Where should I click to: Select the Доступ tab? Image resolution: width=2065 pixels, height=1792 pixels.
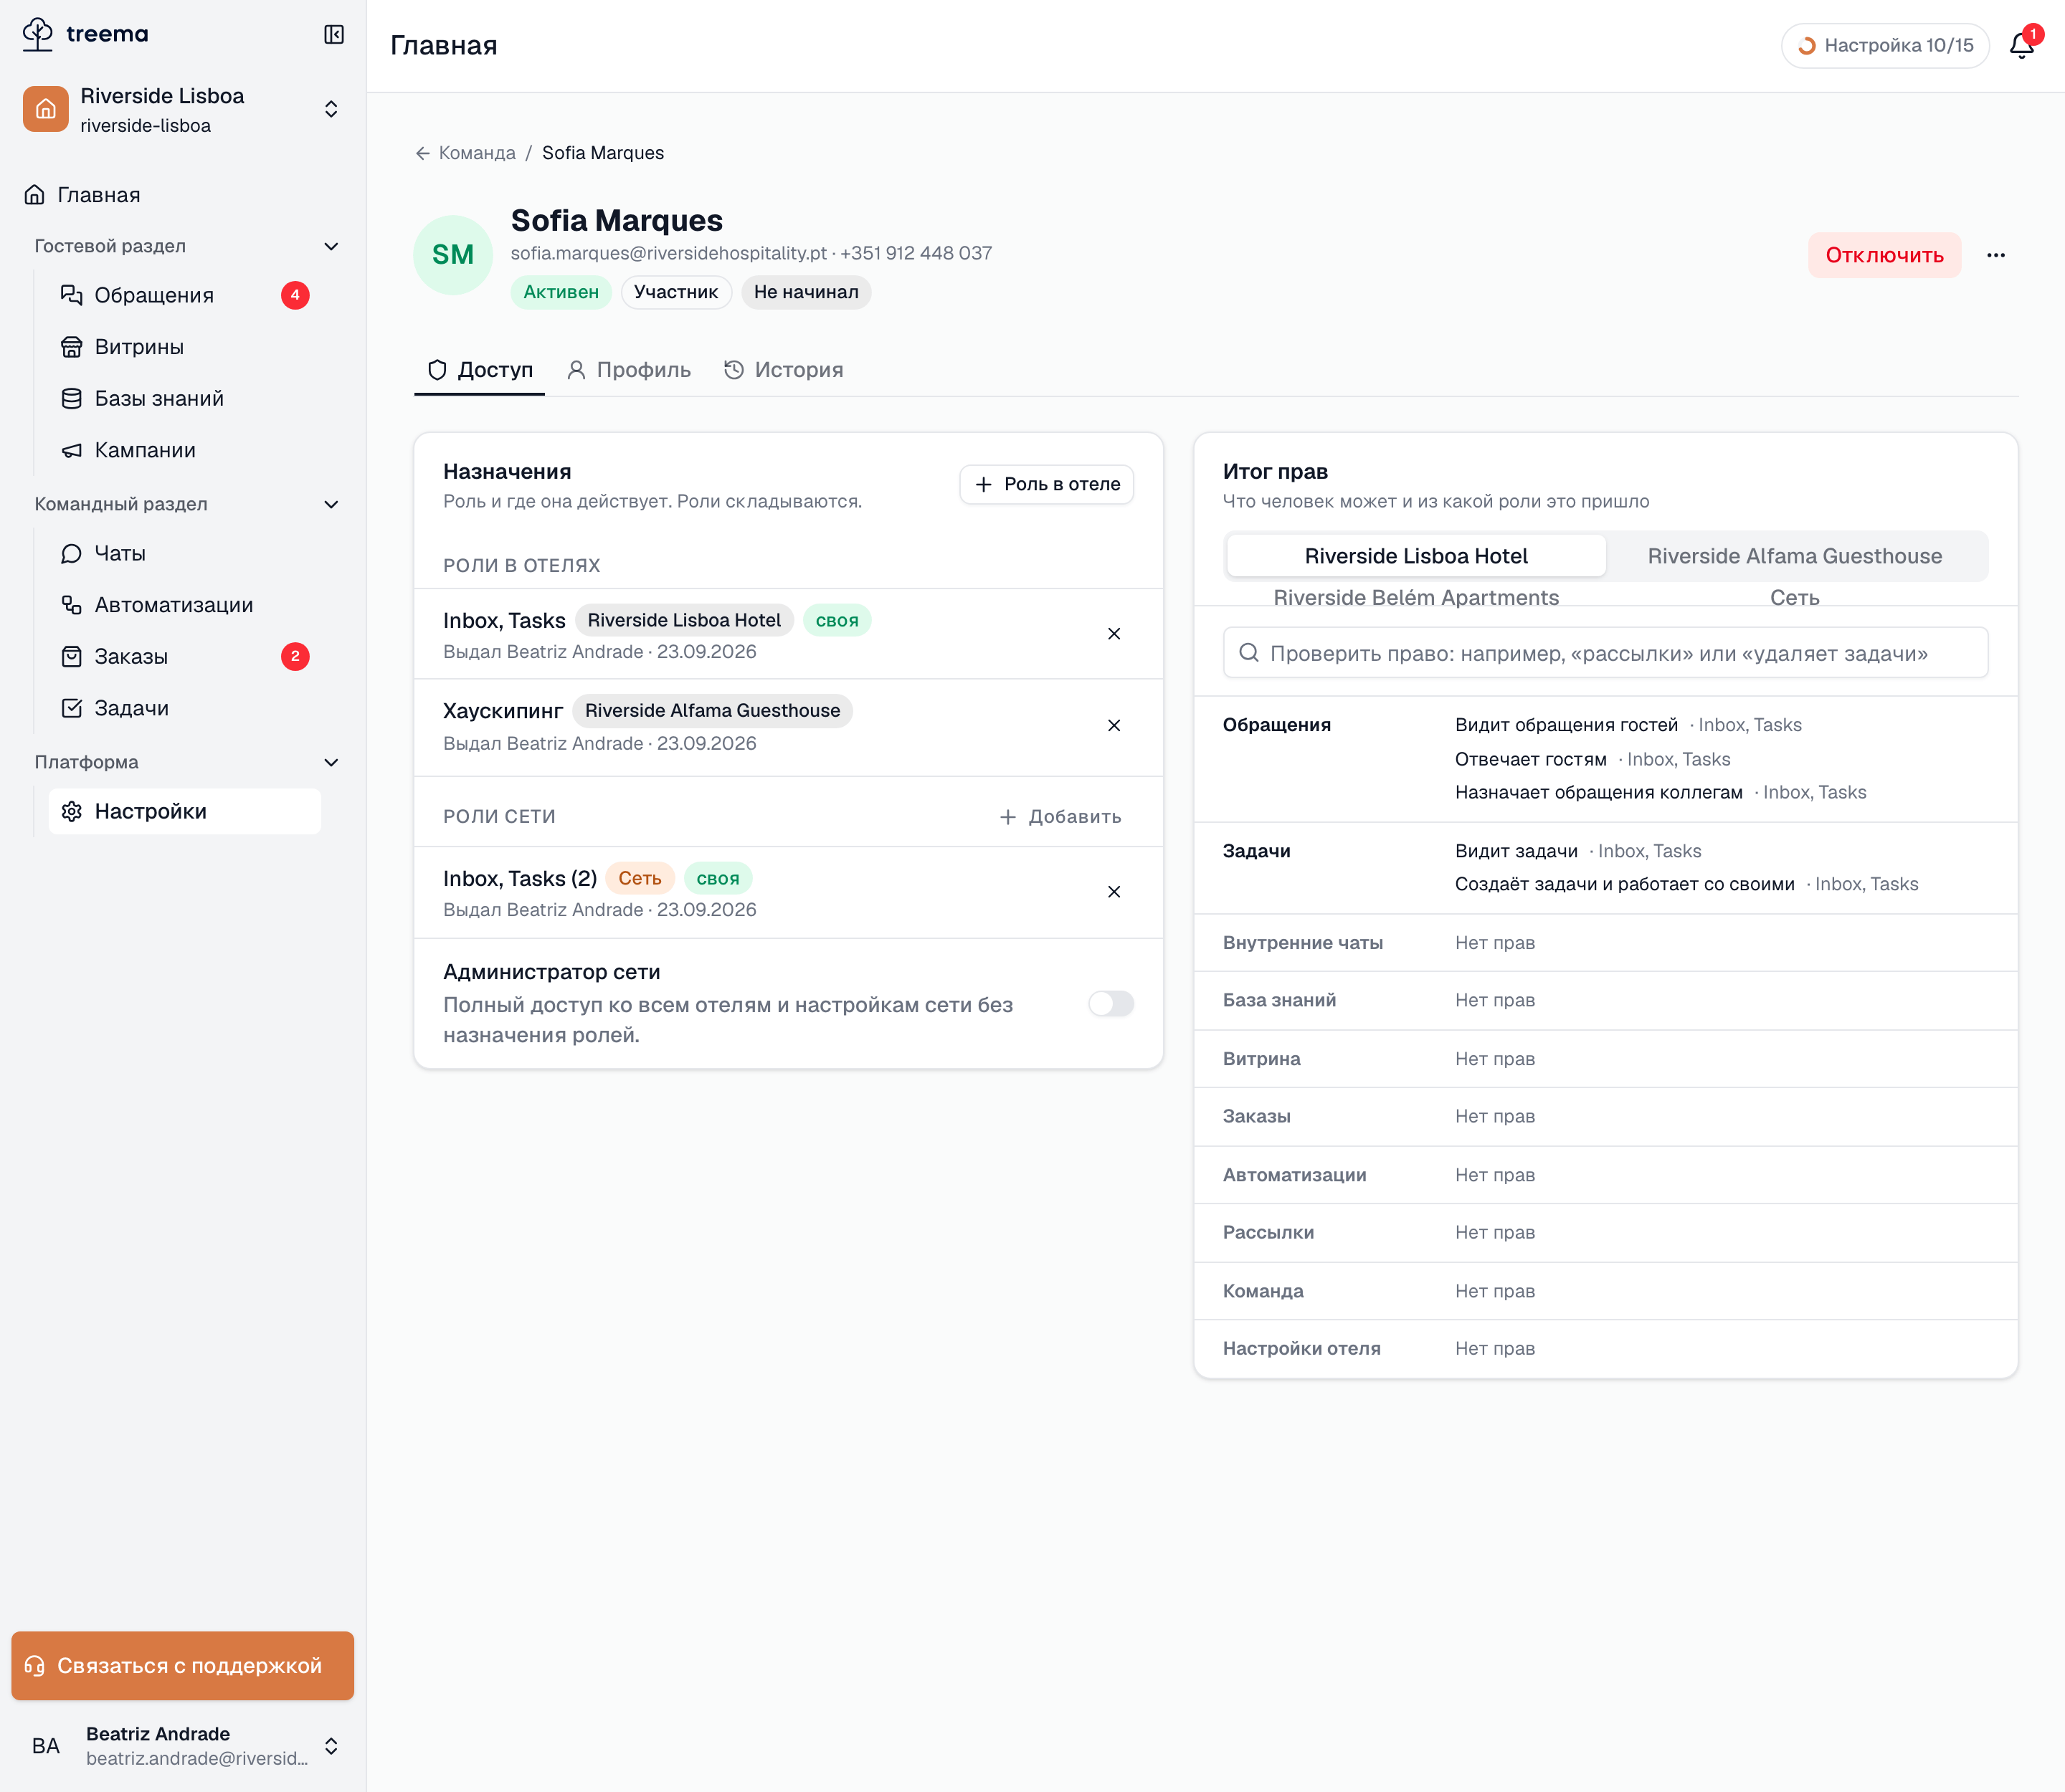pos(480,370)
